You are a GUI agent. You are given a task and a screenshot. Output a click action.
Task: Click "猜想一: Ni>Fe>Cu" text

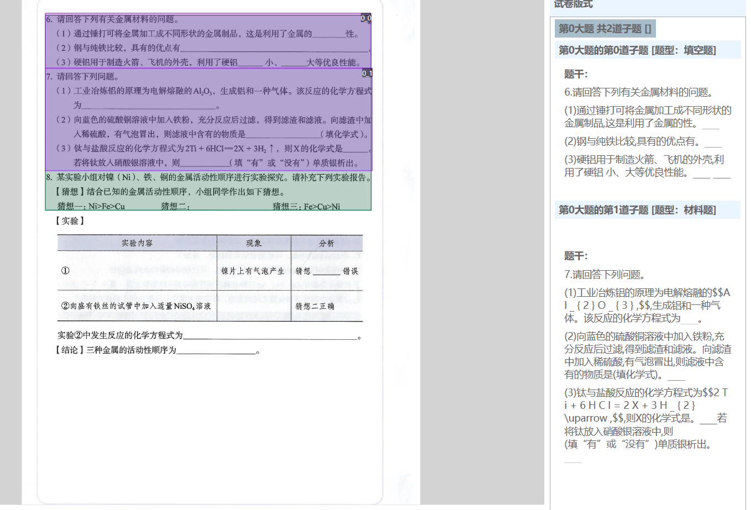click(x=91, y=206)
